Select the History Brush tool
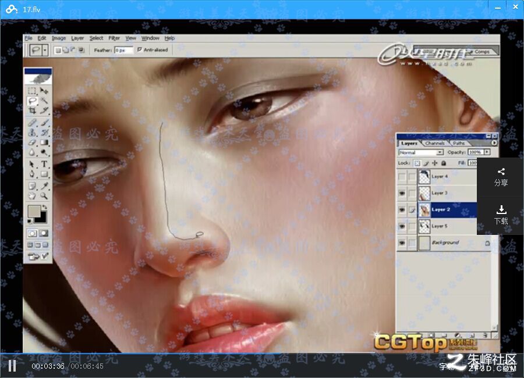 pyautogui.click(x=44, y=133)
